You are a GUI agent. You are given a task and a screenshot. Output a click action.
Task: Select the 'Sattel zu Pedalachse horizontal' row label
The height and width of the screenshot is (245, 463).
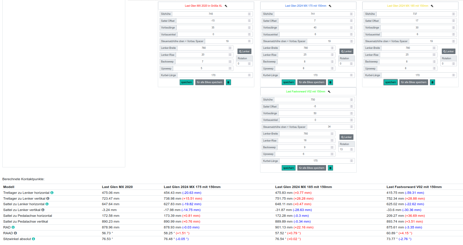point(28,216)
